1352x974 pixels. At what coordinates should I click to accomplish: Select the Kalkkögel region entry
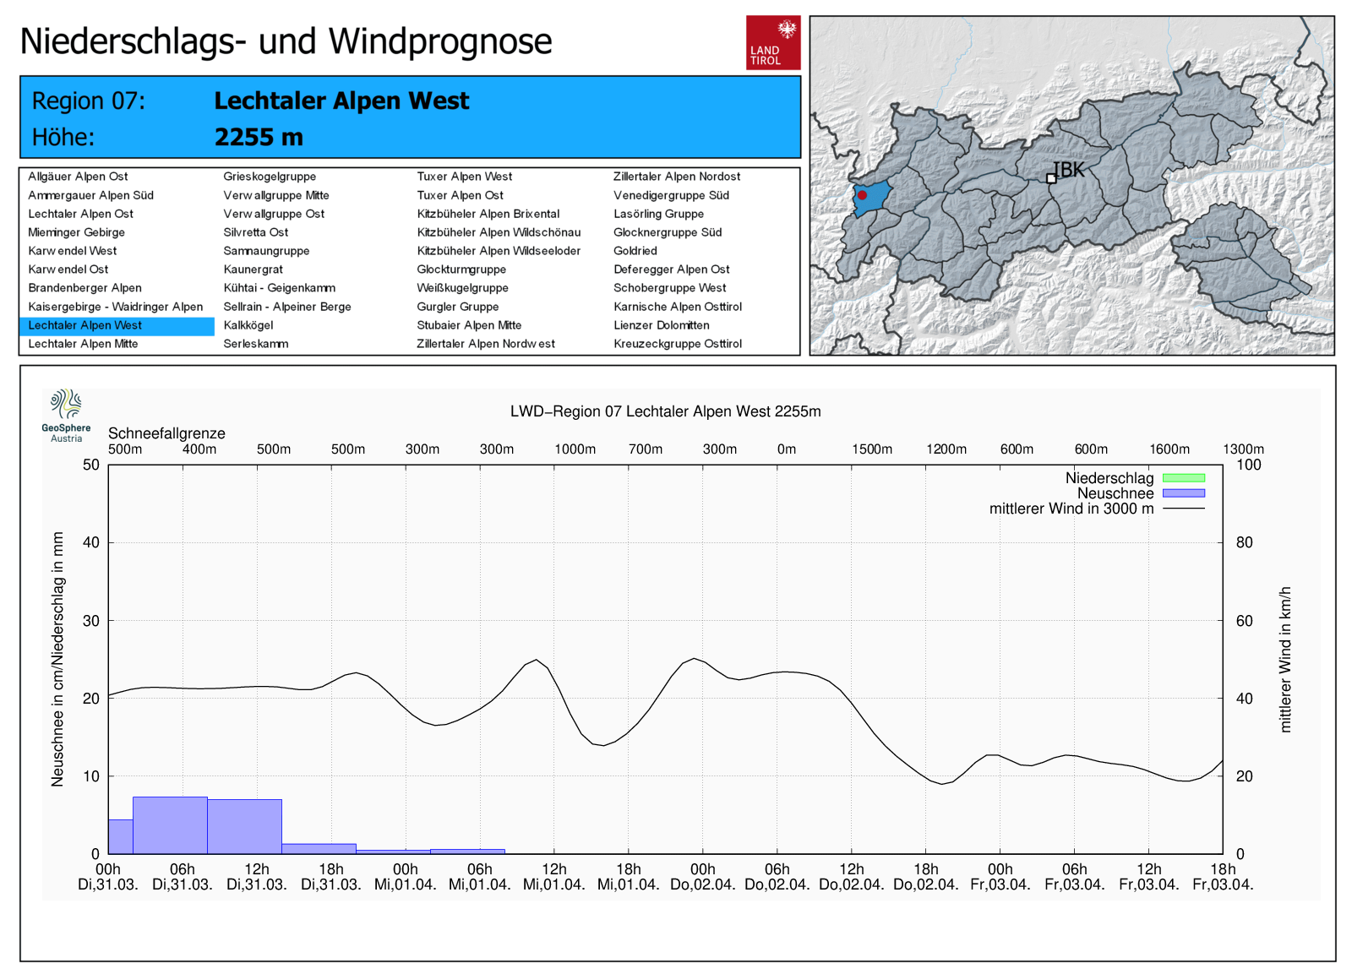click(248, 325)
